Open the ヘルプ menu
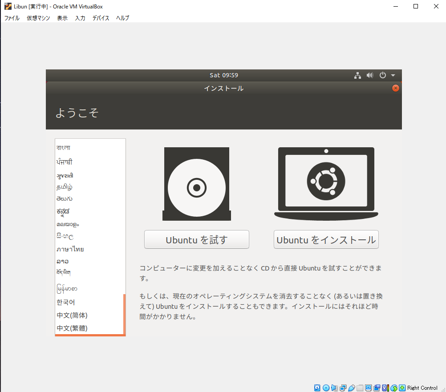The image size is (446, 392). pos(122,18)
